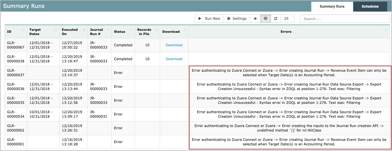
Task: Select the Summary Runs tab
Action: (x=332, y=6)
